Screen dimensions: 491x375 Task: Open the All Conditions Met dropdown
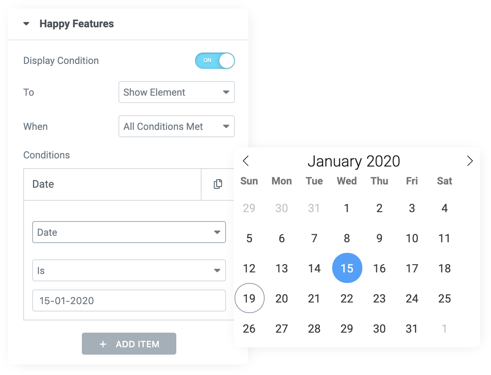[x=177, y=126]
